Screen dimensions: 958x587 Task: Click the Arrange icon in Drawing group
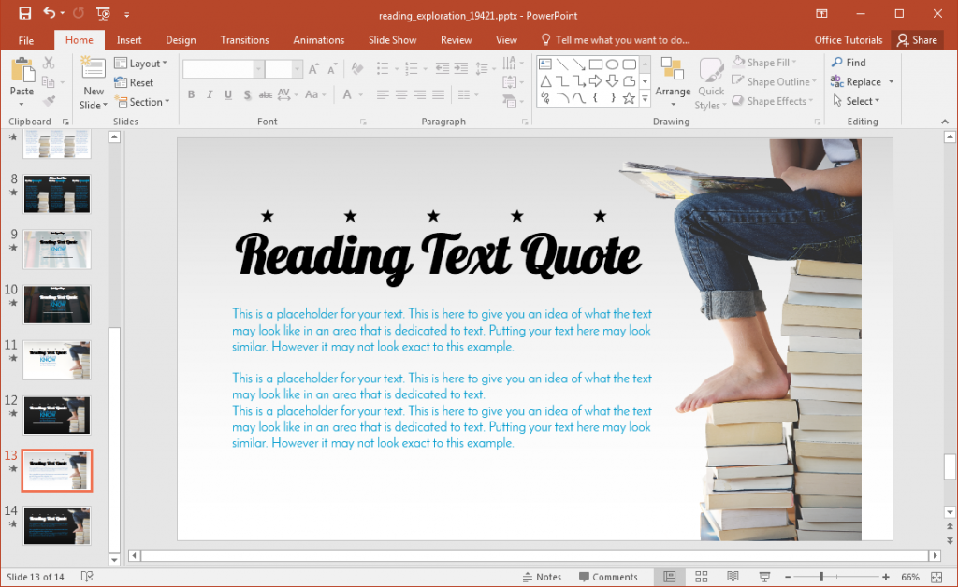point(673,81)
